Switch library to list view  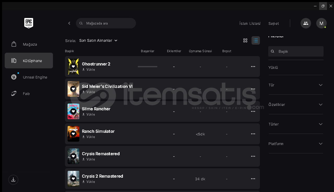pos(256,40)
